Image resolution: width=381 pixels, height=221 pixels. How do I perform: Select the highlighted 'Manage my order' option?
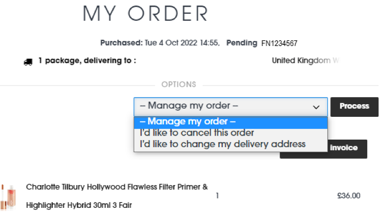231,122
